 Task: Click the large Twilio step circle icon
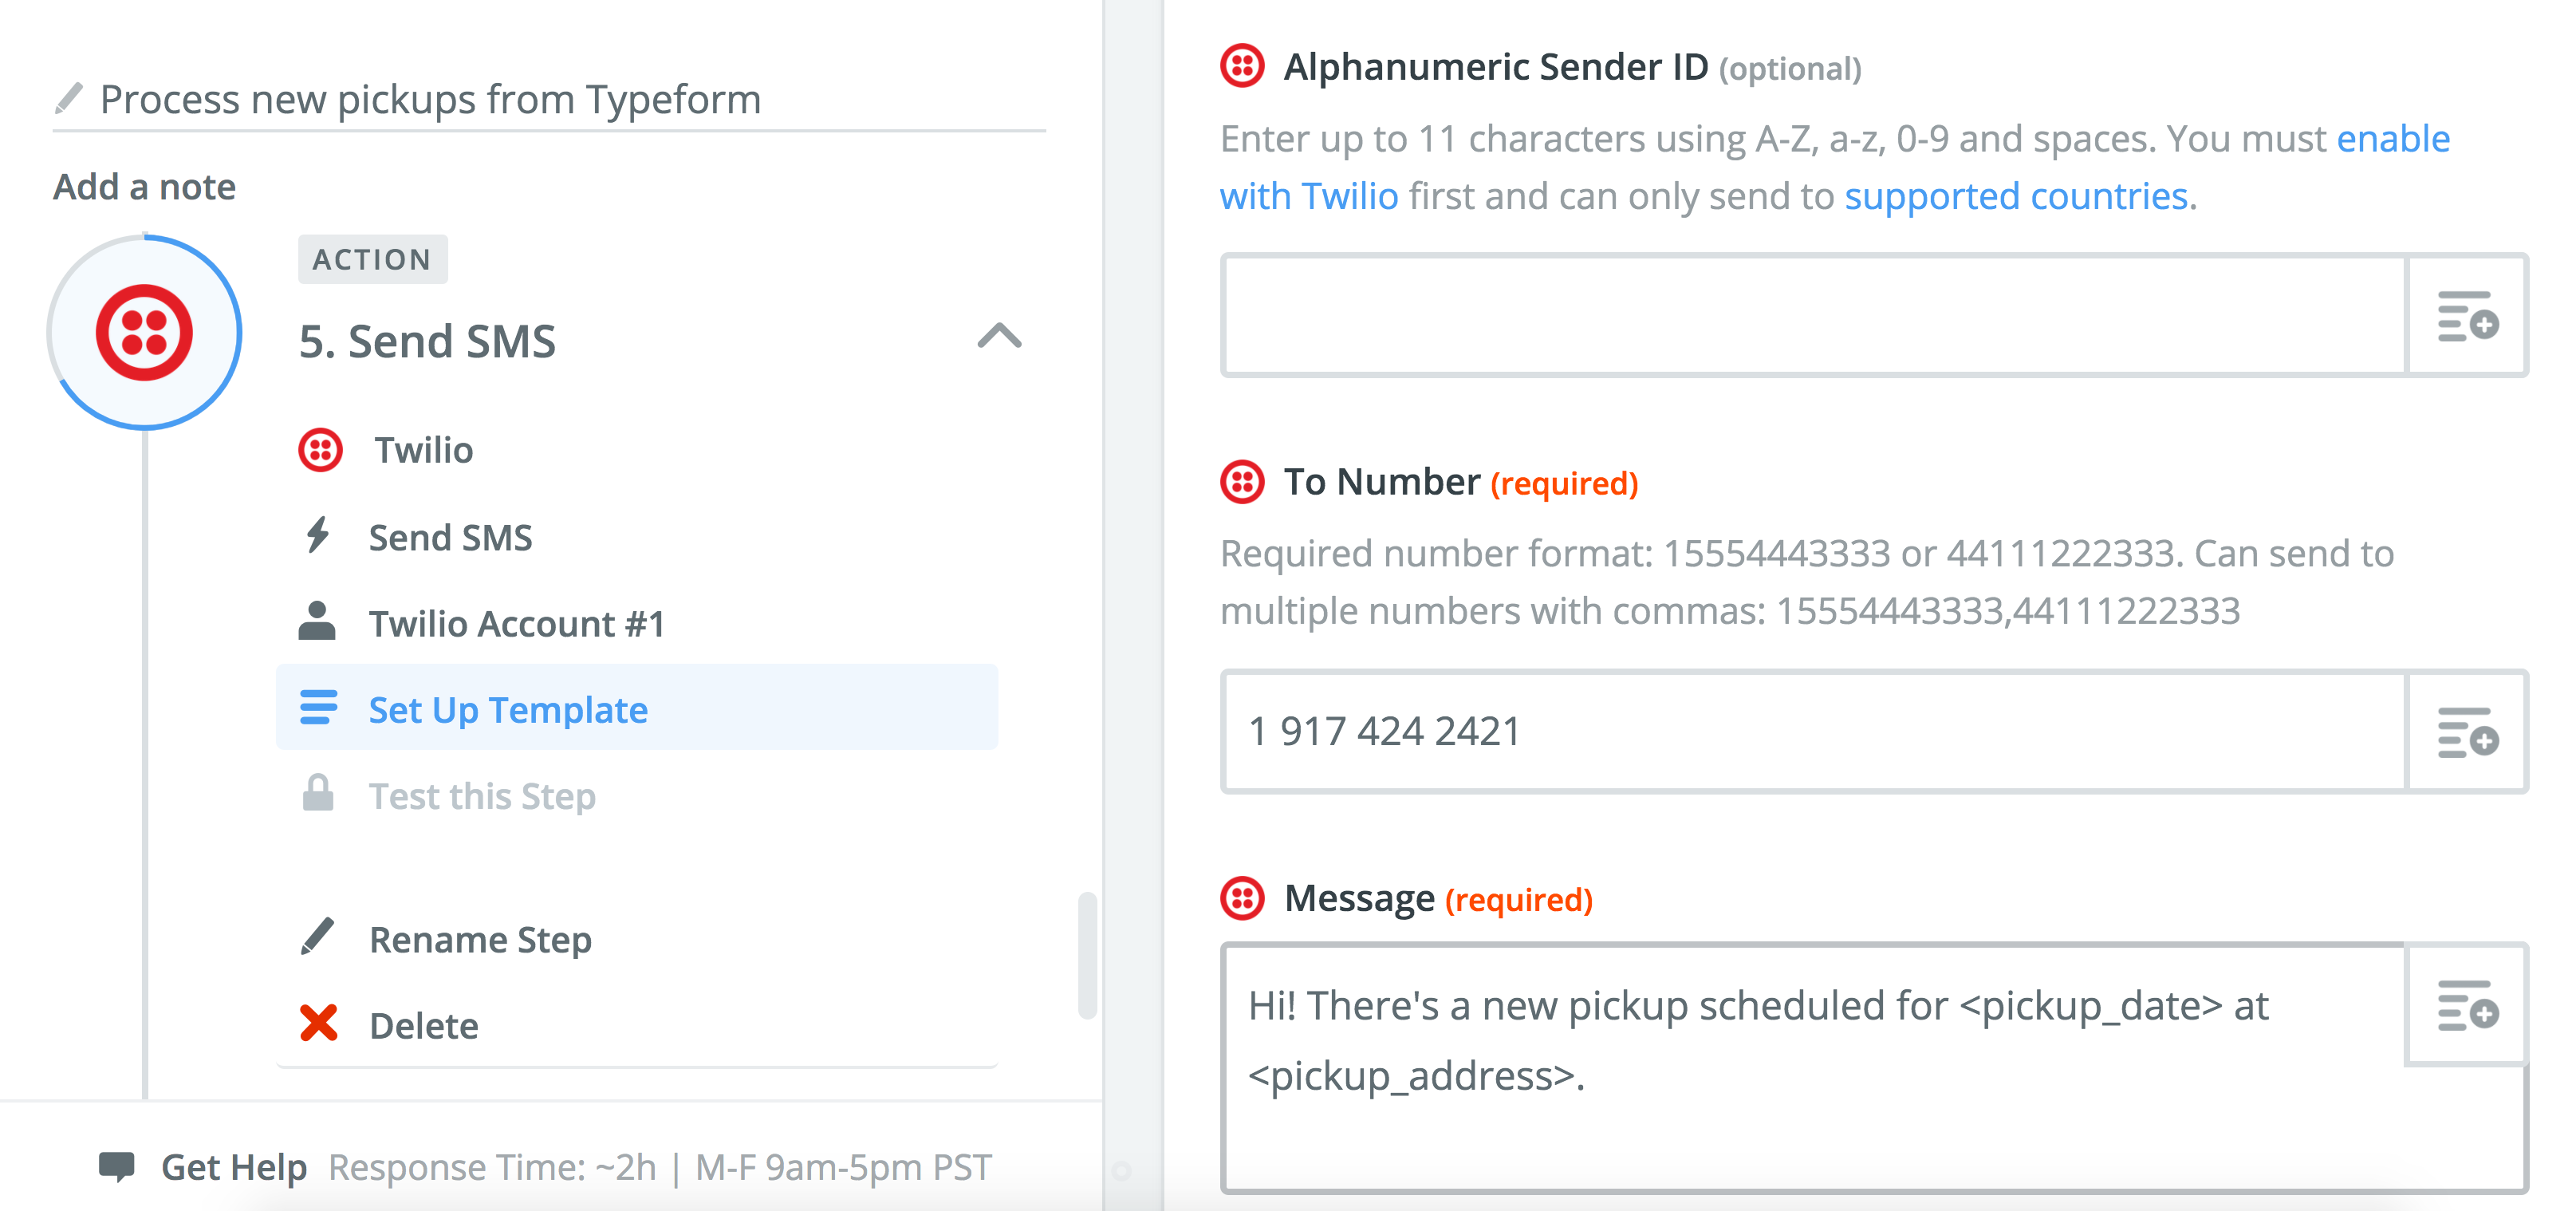tap(145, 333)
